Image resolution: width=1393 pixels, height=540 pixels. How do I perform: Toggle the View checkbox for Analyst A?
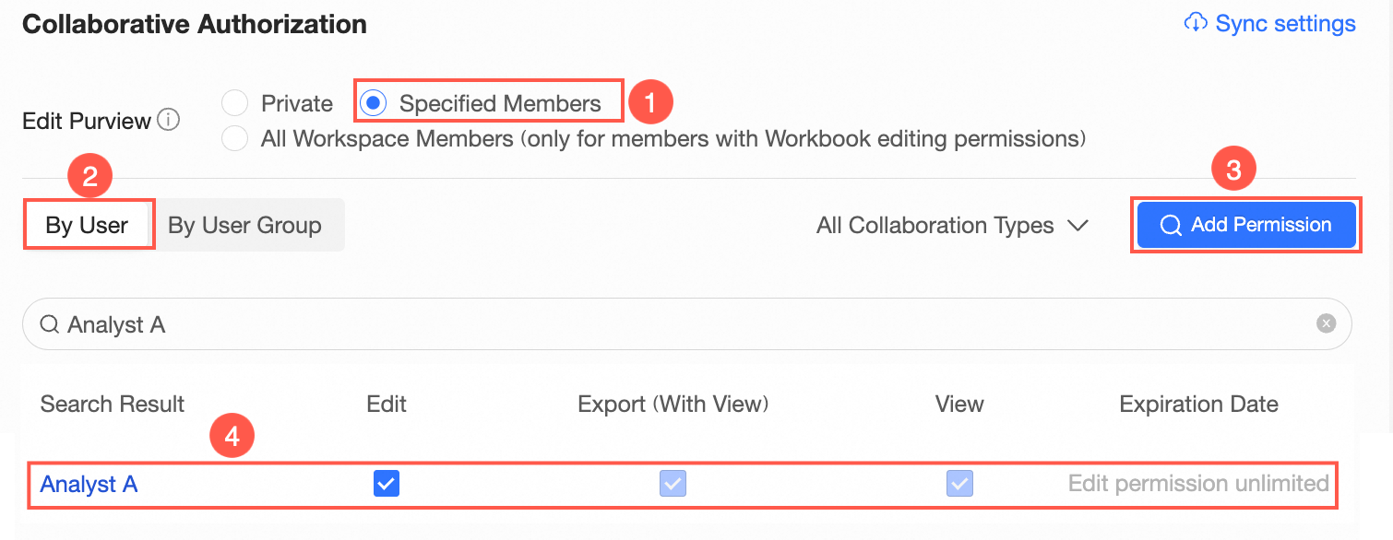tap(959, 483)
